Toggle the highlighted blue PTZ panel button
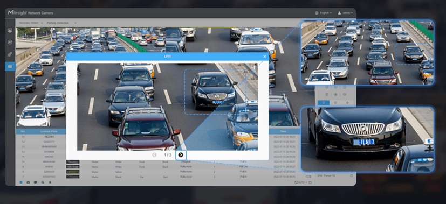 tap(324, 103)
